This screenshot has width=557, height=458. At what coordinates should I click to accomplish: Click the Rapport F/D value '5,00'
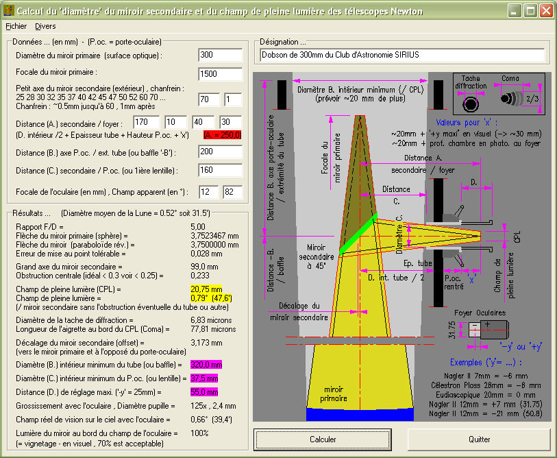click(x=198, y=227)
